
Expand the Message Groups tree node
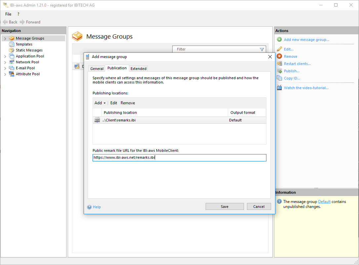click(5, 39)
